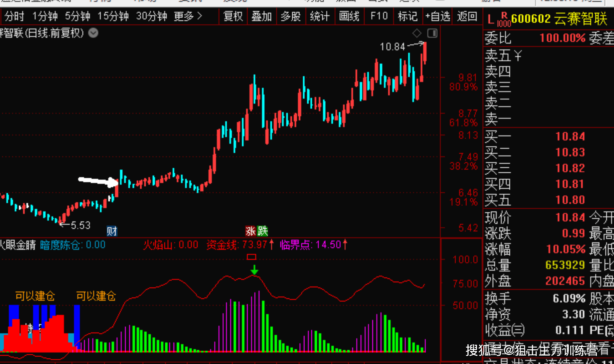Click the 标记 mark button
This screenshot has height=364, width=614.
point(408,16)
